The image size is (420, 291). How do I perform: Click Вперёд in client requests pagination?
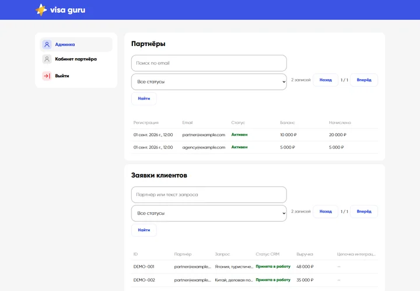click(x=364, y=211)
